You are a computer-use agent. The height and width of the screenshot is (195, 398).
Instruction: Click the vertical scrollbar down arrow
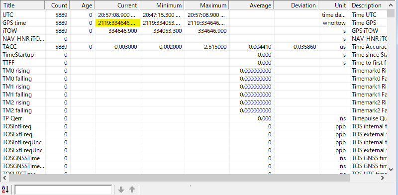(391, 169)
